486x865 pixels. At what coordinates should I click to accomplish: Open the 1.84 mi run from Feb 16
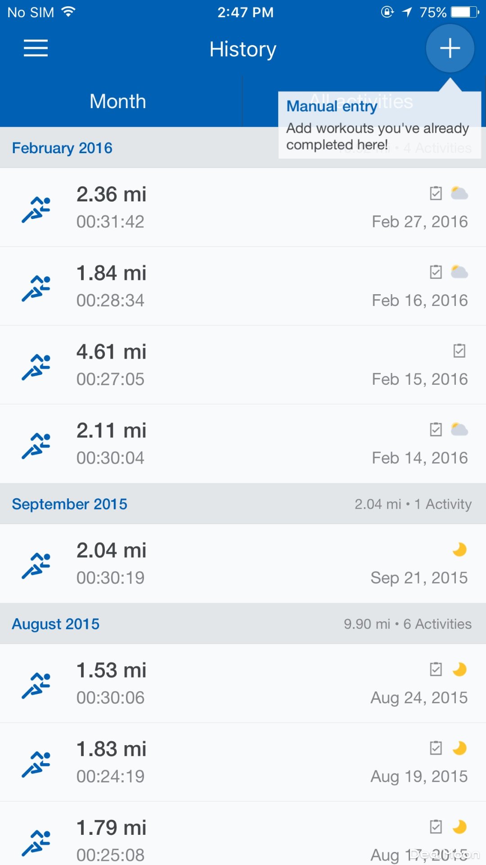pos(243,286)
